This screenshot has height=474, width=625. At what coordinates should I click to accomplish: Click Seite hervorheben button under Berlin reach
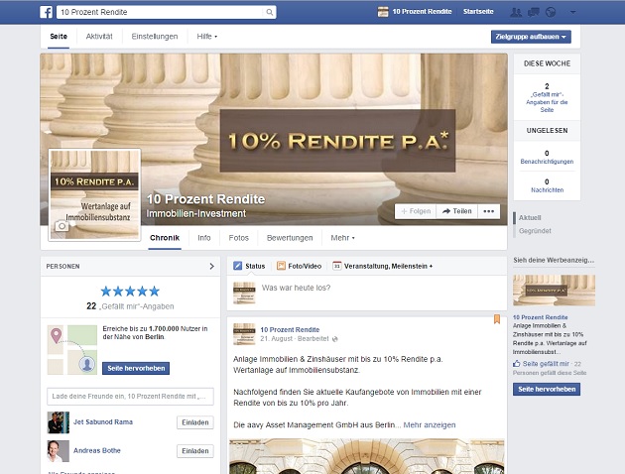coord(136,369)
